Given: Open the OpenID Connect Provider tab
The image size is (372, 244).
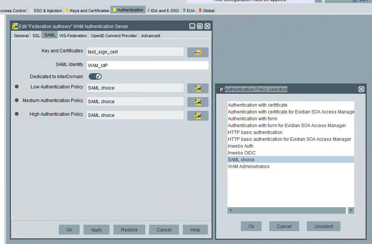Looking at the screenshot, I should tap(114, 36).
